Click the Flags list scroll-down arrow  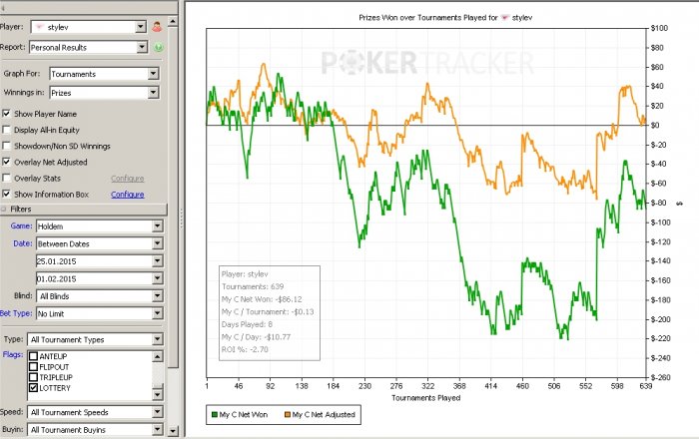pyautogui.click(x=158, y=394)
